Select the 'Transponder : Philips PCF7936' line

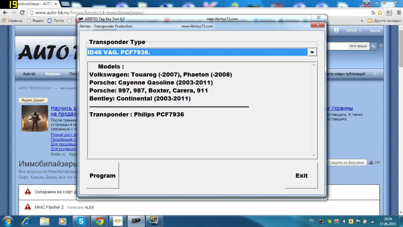coord(137,115)
